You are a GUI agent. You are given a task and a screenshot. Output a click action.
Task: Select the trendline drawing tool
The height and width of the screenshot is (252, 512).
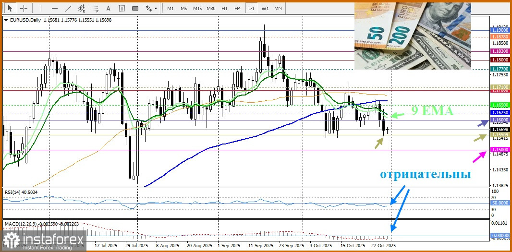tap(68, 8)
